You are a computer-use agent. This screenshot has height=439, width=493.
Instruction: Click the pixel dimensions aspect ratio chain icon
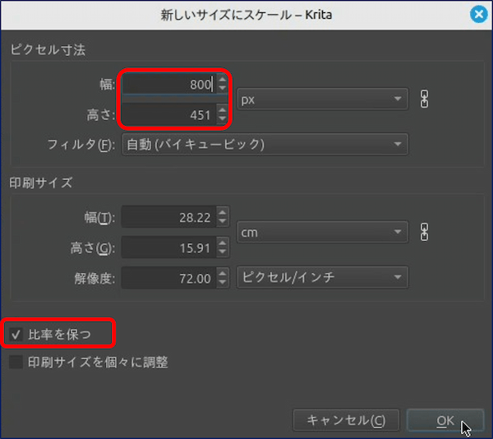[x=425, y=99]
